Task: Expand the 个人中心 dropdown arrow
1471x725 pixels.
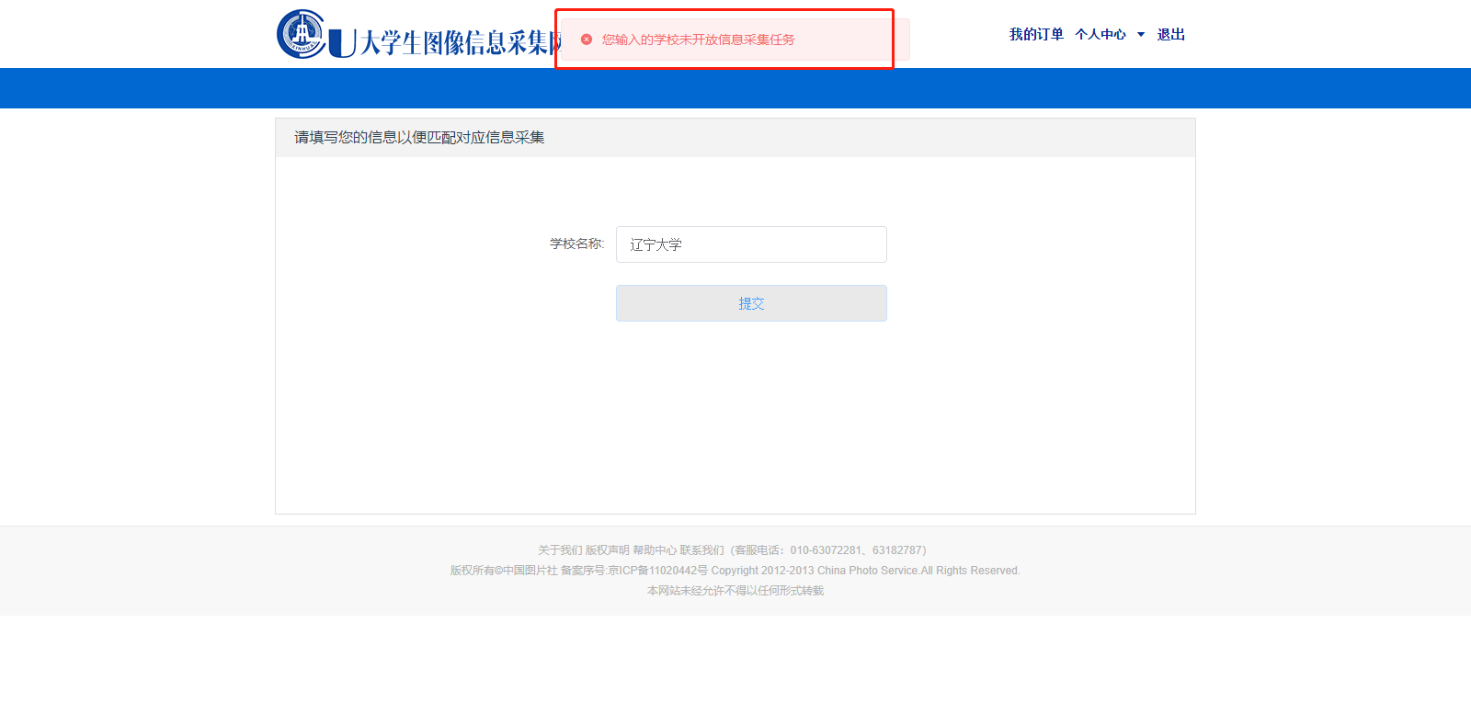Action: pos(1141,35)
